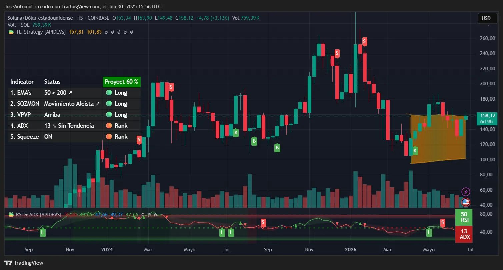Select the S sell marker at December 2024
The height and width of the screenshot is (270, 503).
tap(337, 53)
